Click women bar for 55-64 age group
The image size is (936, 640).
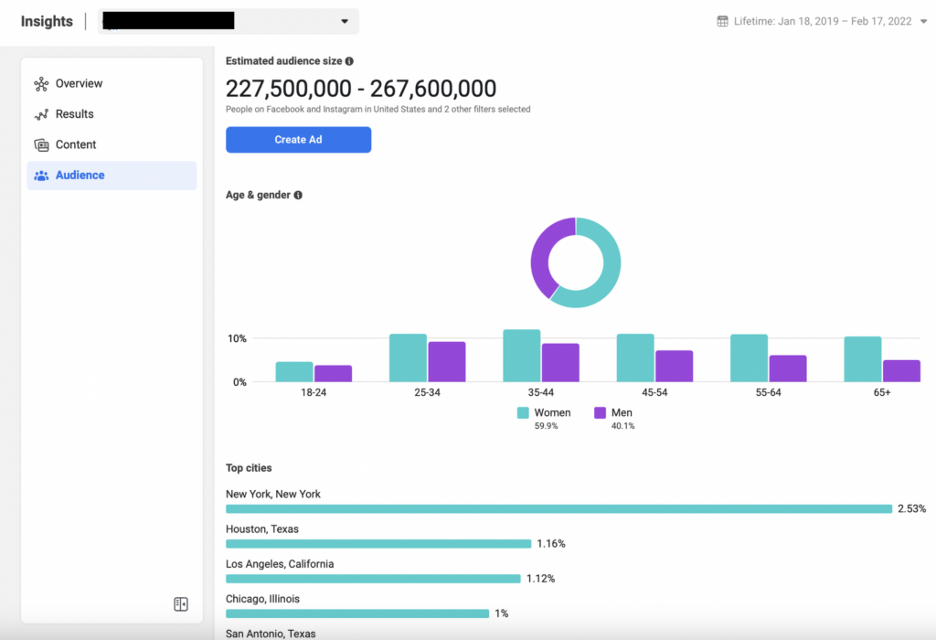coord(750,358)
